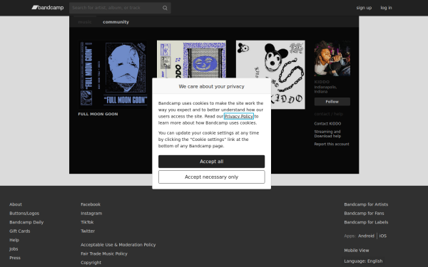Open Fair Trade Music Policy
This screenshot has width=428, height=267.
point(104,253)
